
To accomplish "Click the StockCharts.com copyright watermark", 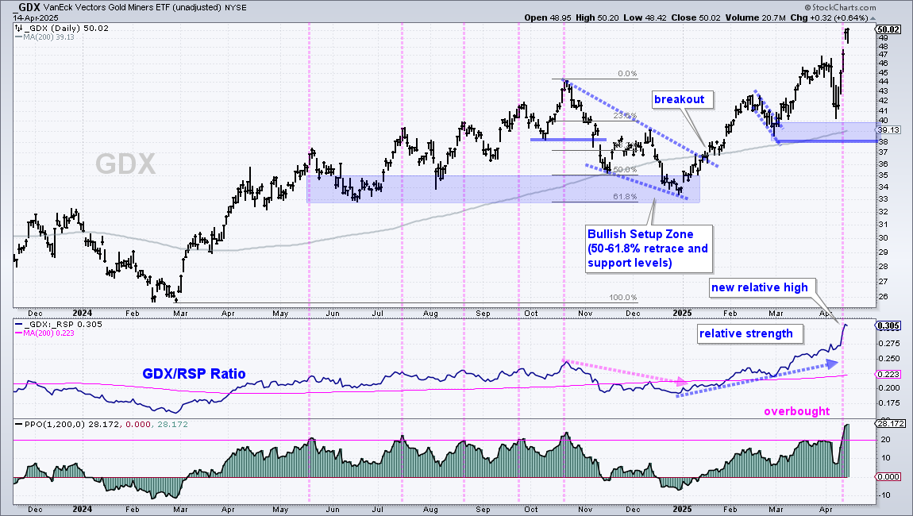I will [840, 8].
